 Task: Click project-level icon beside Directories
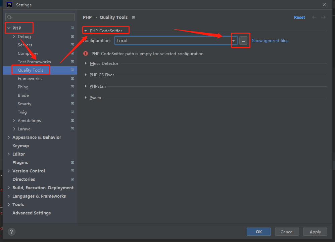point(72,179)
